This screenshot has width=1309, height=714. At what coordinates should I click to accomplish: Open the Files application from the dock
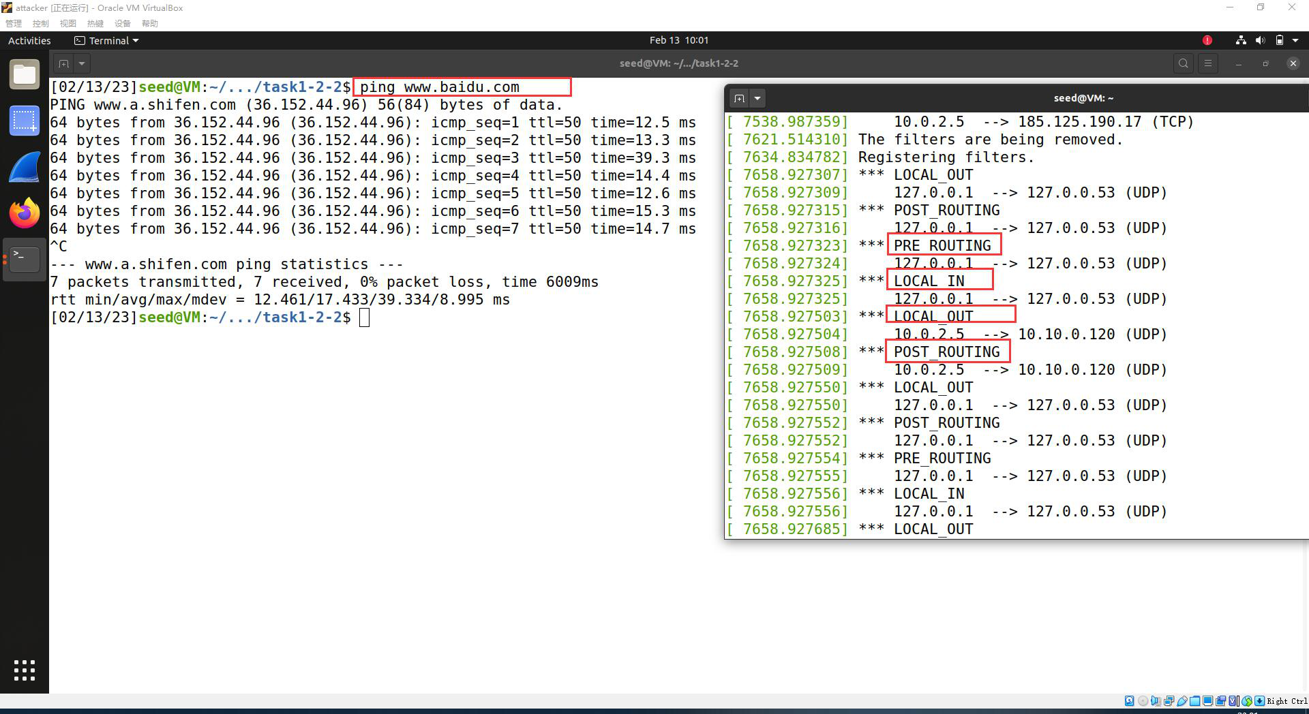[24, 74]
